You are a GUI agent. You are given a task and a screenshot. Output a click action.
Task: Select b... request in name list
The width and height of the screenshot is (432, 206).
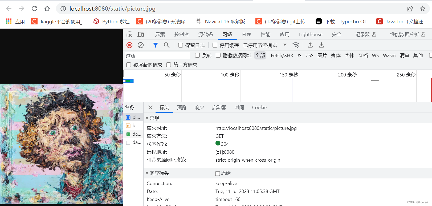point(133,126)
